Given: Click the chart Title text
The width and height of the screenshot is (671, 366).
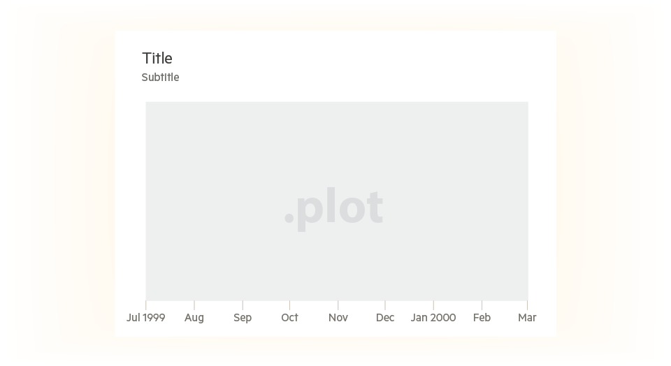Looking at the screenshot, I should [157, 58].
